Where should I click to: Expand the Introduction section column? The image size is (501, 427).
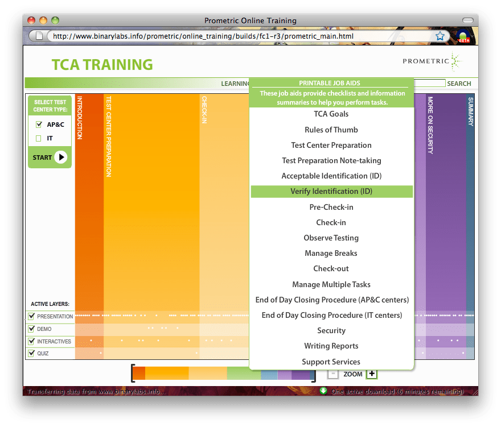pyautogui.click(x=80, y=199)
